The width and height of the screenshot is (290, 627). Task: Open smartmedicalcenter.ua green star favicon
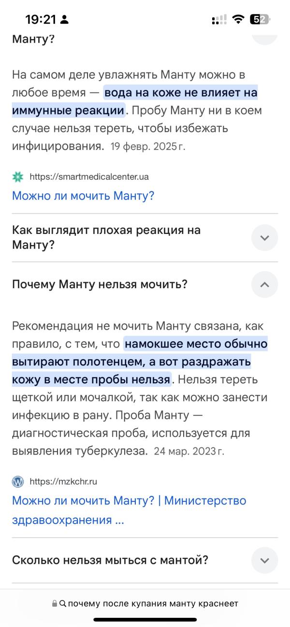[x=17, y=177]
